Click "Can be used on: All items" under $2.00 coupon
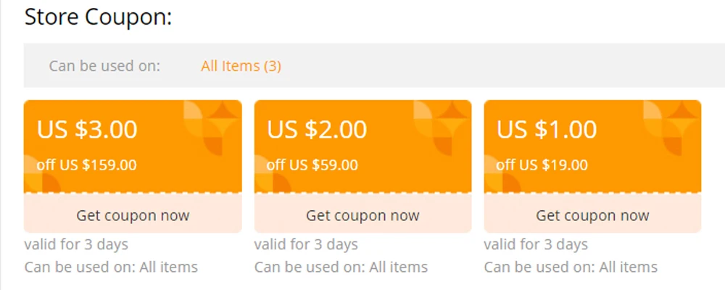This screenshot has height=290, width=725. click(341, 267)
